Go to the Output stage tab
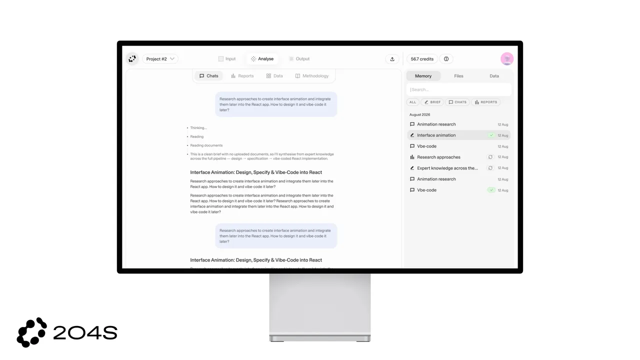The width and height of the screenshot is (640, 360). (299, 59)
